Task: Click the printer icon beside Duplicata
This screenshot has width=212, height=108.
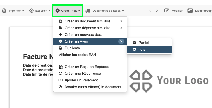Action: pyautogui.click(x=61, y=48)
